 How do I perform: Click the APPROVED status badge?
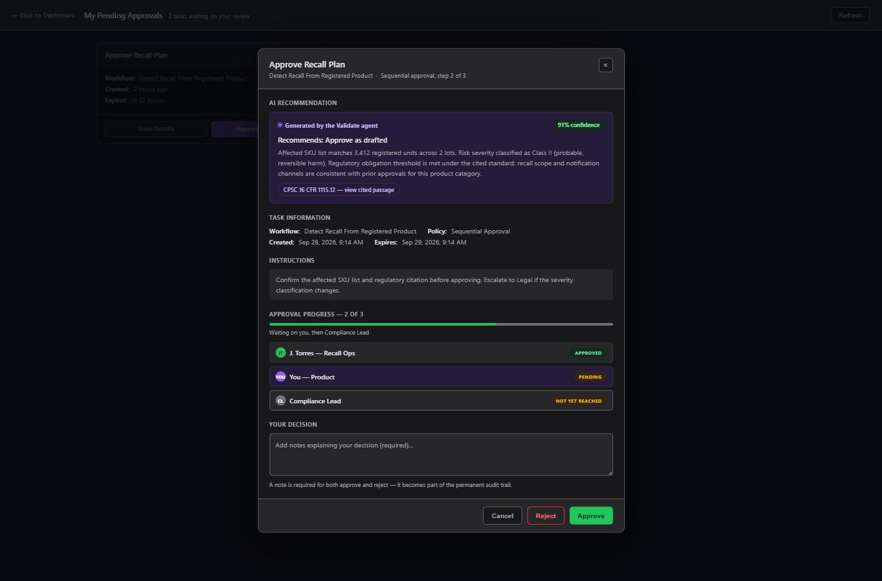[x=588, y=353]
